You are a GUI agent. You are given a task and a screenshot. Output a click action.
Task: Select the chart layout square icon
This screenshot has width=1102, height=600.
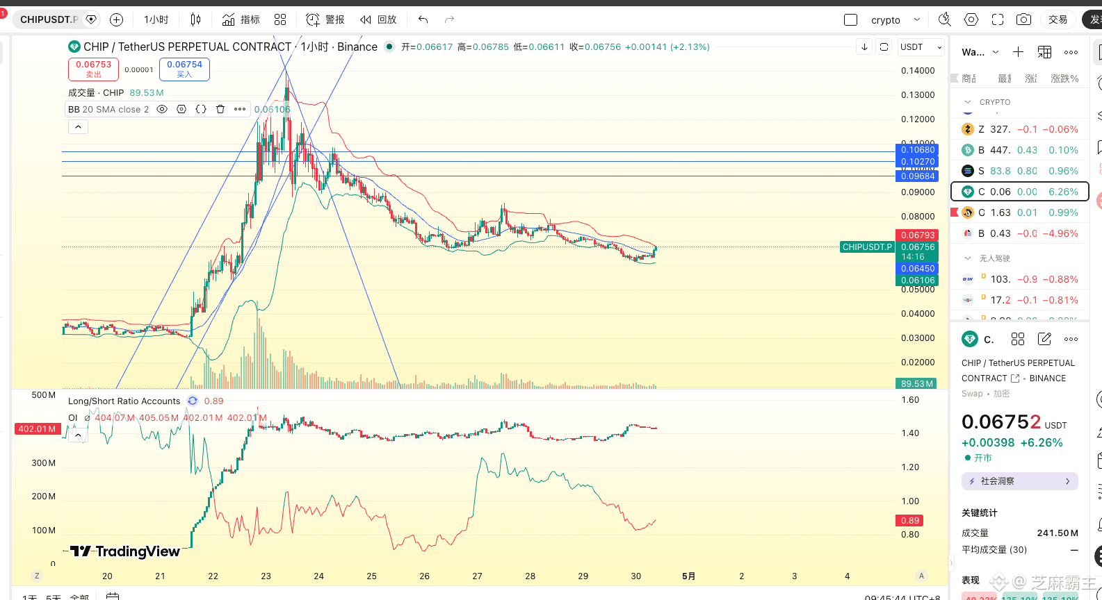[x=850, y=19]
